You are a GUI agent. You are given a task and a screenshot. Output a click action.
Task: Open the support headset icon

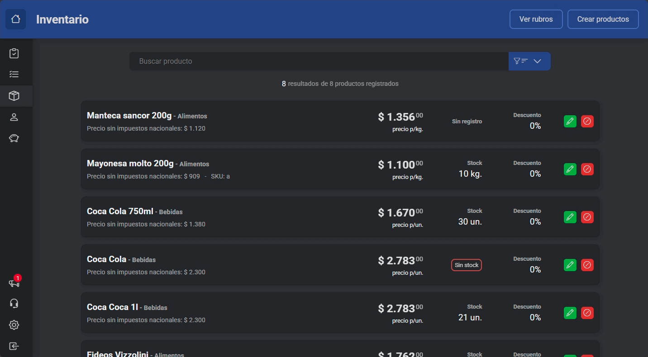tap(14, 304)
